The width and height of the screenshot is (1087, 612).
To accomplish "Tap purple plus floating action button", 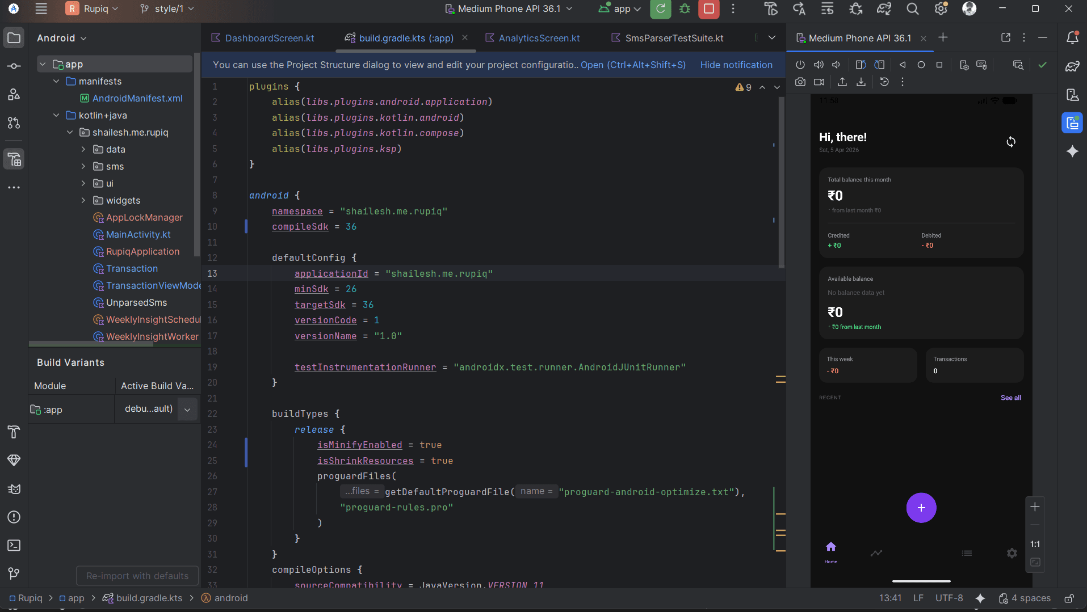I will tap(921, 508).
